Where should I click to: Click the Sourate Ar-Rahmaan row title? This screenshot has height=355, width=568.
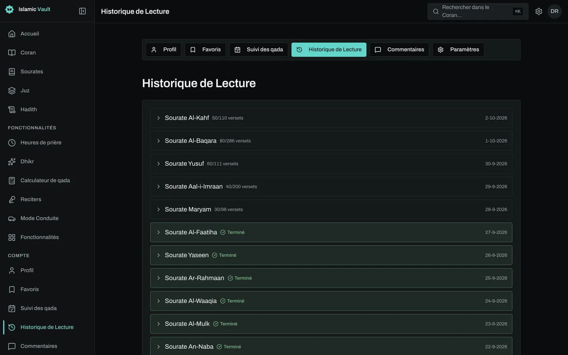(195, 278)
